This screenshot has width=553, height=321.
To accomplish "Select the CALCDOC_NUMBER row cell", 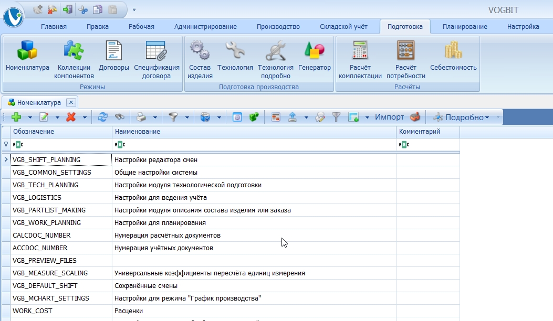I will tap(61, 236).
